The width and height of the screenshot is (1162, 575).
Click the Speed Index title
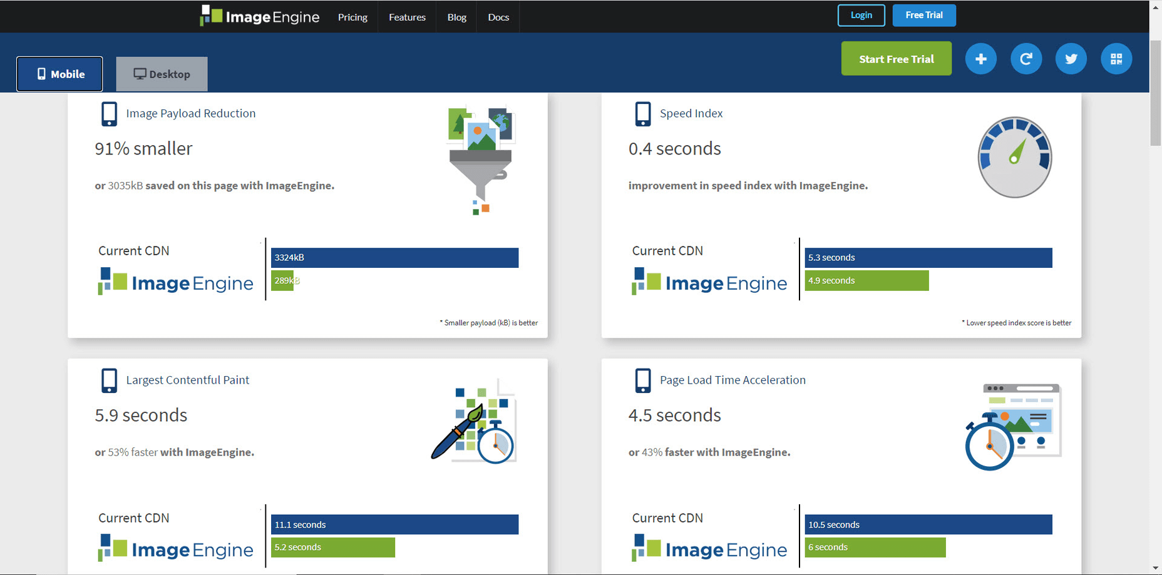(x=691, y=113)
